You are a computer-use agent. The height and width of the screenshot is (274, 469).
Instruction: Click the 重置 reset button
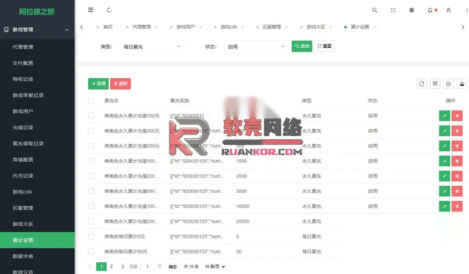click(324, 46)
